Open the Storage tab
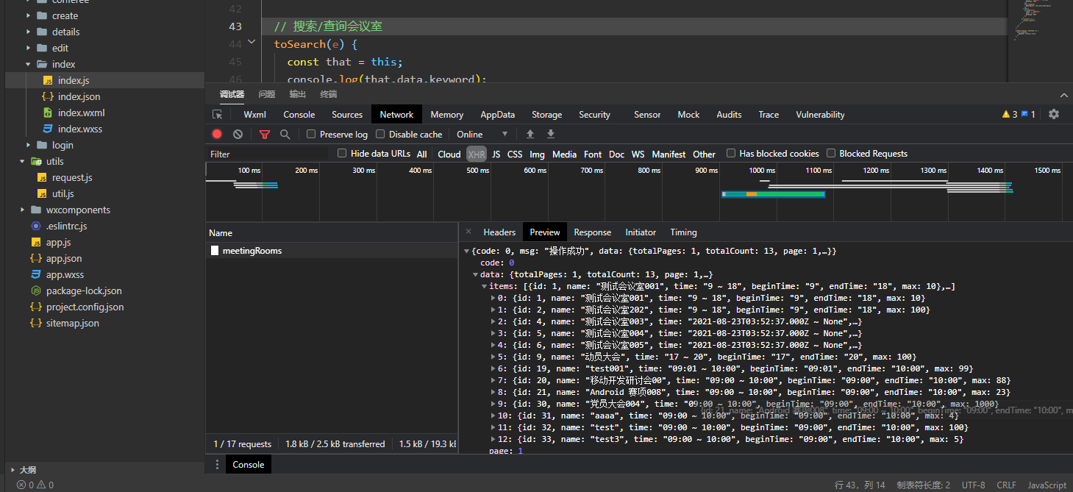This screenshot has width=1073, height=492. point(547,115)
